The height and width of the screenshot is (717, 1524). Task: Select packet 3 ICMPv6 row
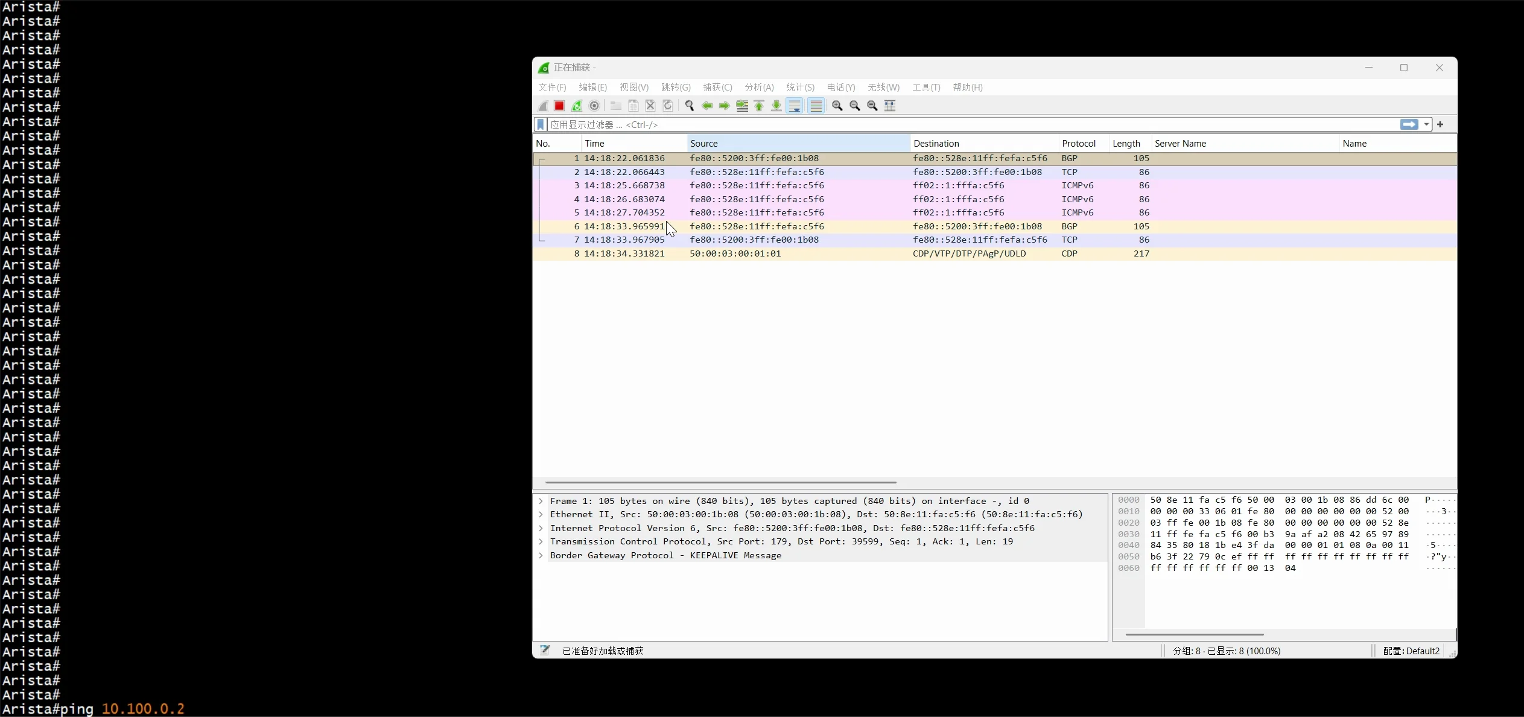click(x=994, y=185)
